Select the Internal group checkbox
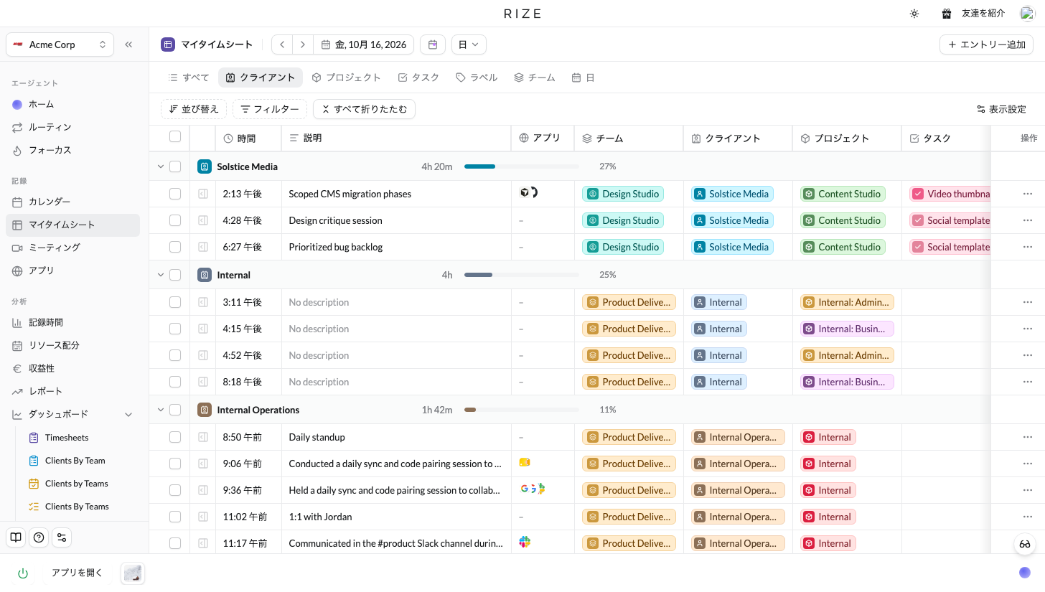 tap(175, 275)
